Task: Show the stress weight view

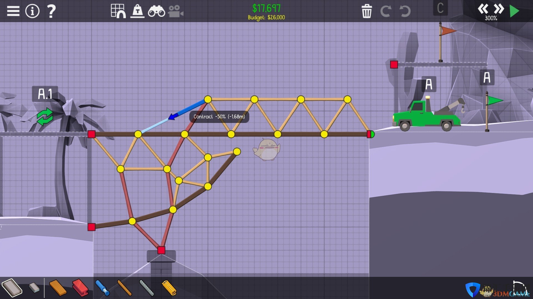Action: tap(137, 11)
